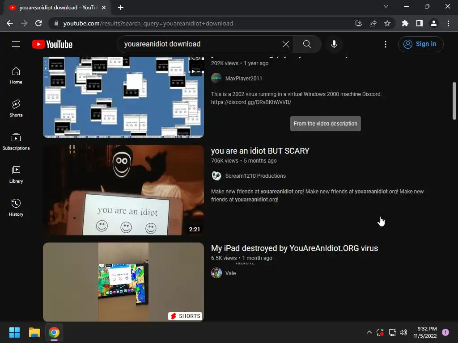The height and width of the screenshot is (343, 458).
Task: Bookmark this page with the star
Action: (x=387, y=23)
